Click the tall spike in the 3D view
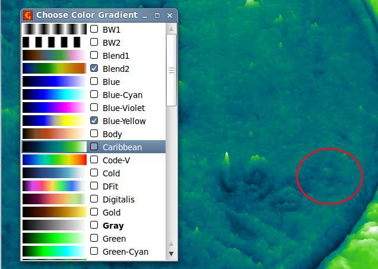The width and height of the screenshot is (378, 269). coord(226,159)
